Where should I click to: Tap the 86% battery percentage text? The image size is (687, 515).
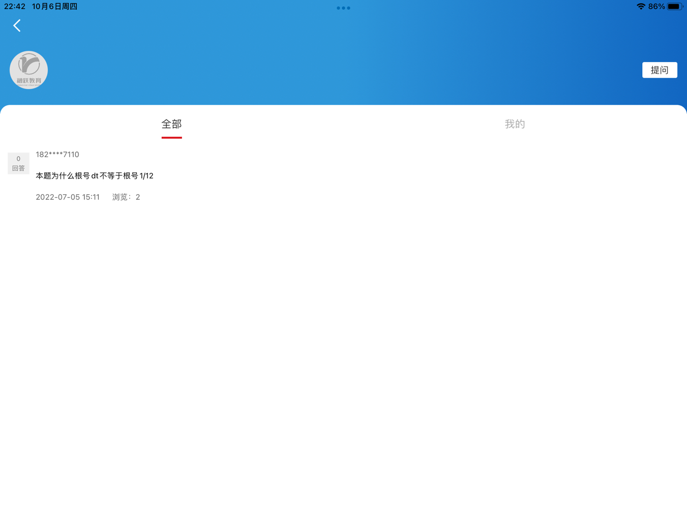click(x=656, y=7)
